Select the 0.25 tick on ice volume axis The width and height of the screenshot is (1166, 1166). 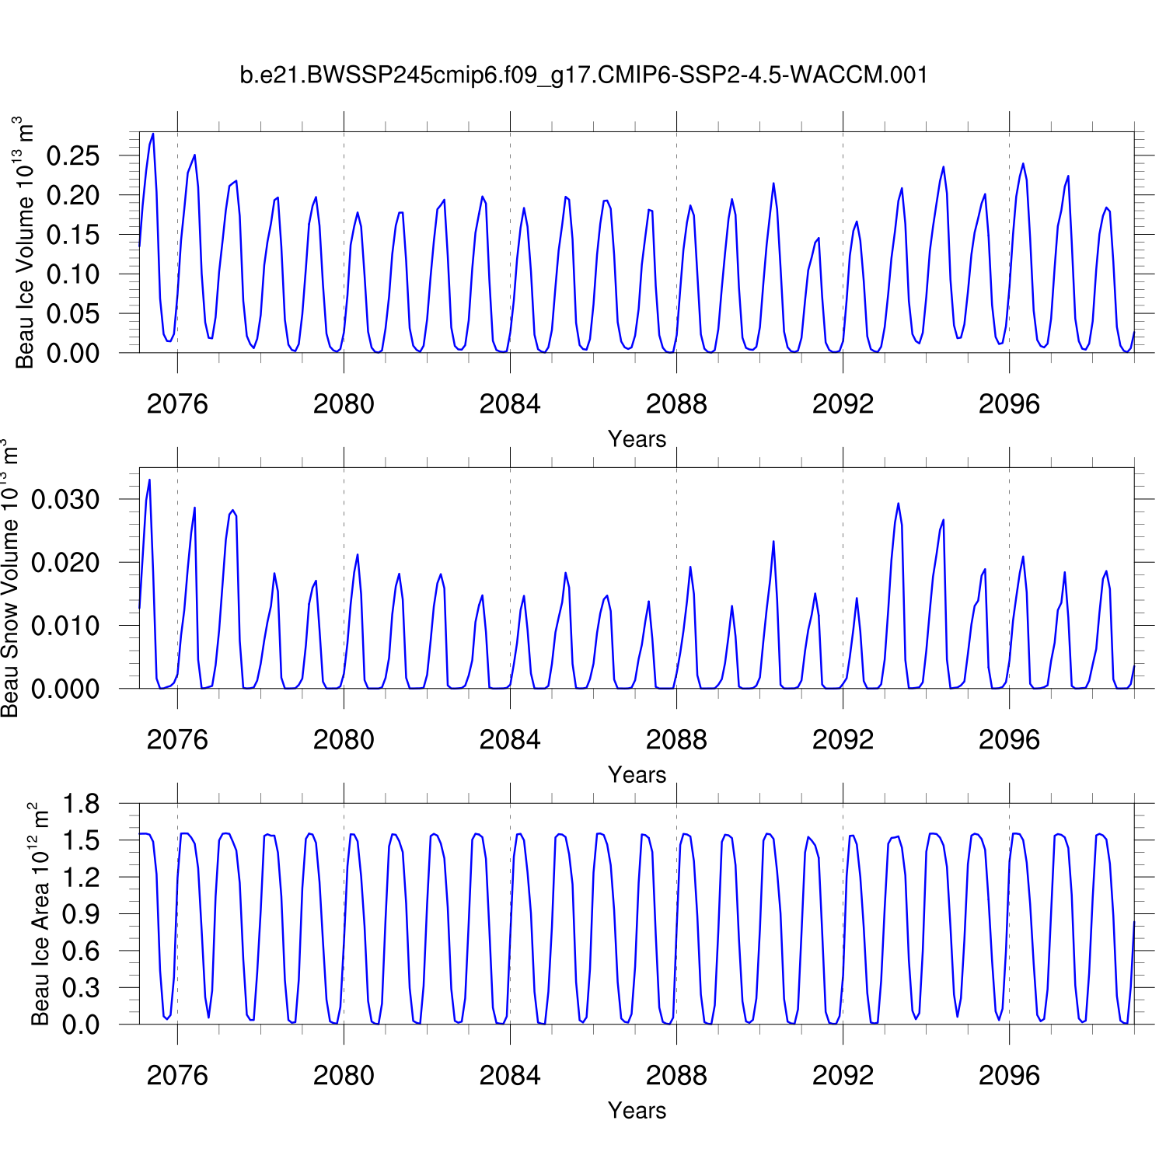click(73, 155)
